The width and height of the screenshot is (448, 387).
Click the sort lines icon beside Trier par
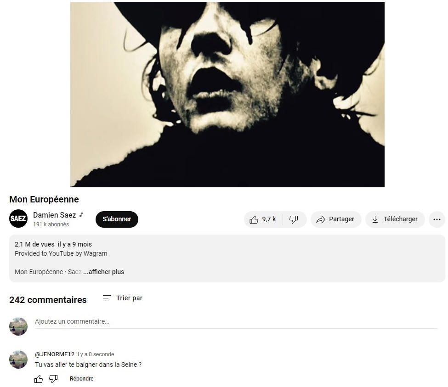107,298
